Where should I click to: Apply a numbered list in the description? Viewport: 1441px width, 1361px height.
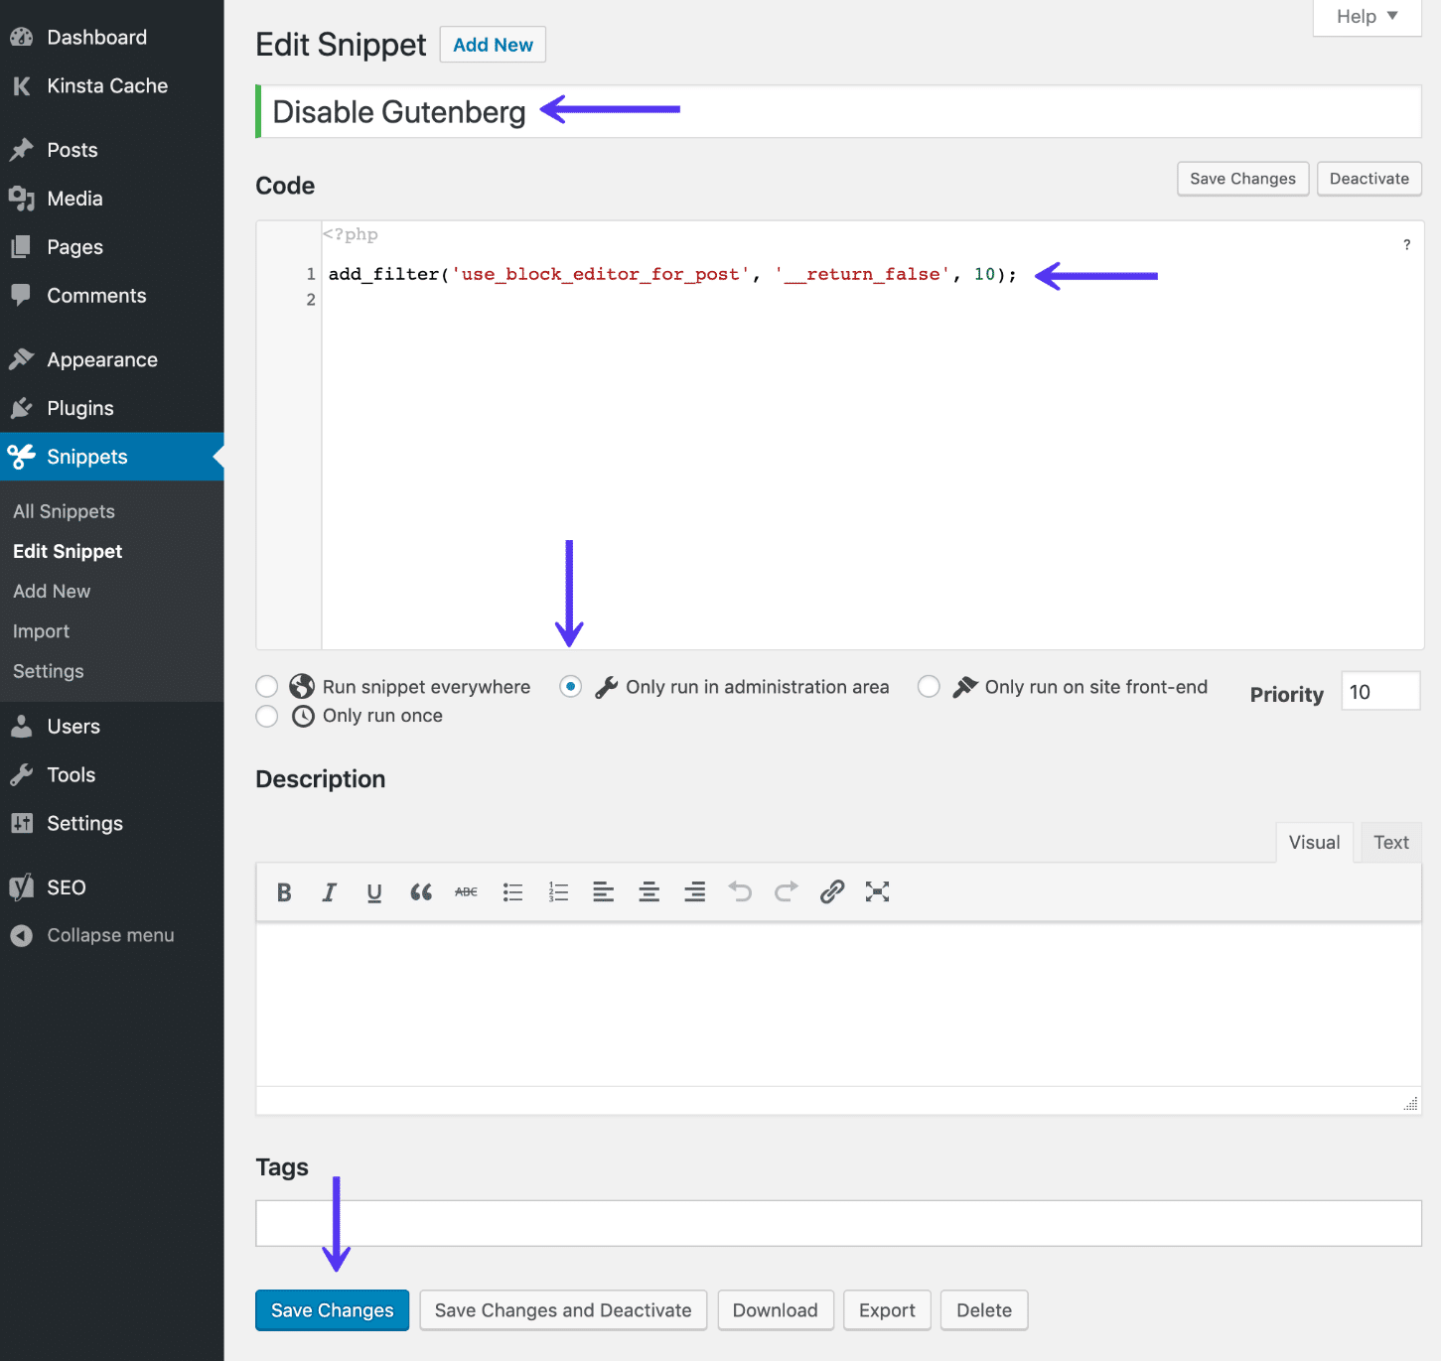[557, 891]
